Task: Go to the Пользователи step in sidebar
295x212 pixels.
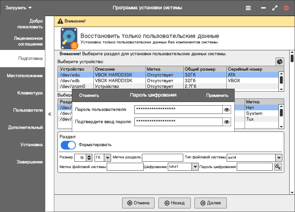Action: tap(28, 110)
